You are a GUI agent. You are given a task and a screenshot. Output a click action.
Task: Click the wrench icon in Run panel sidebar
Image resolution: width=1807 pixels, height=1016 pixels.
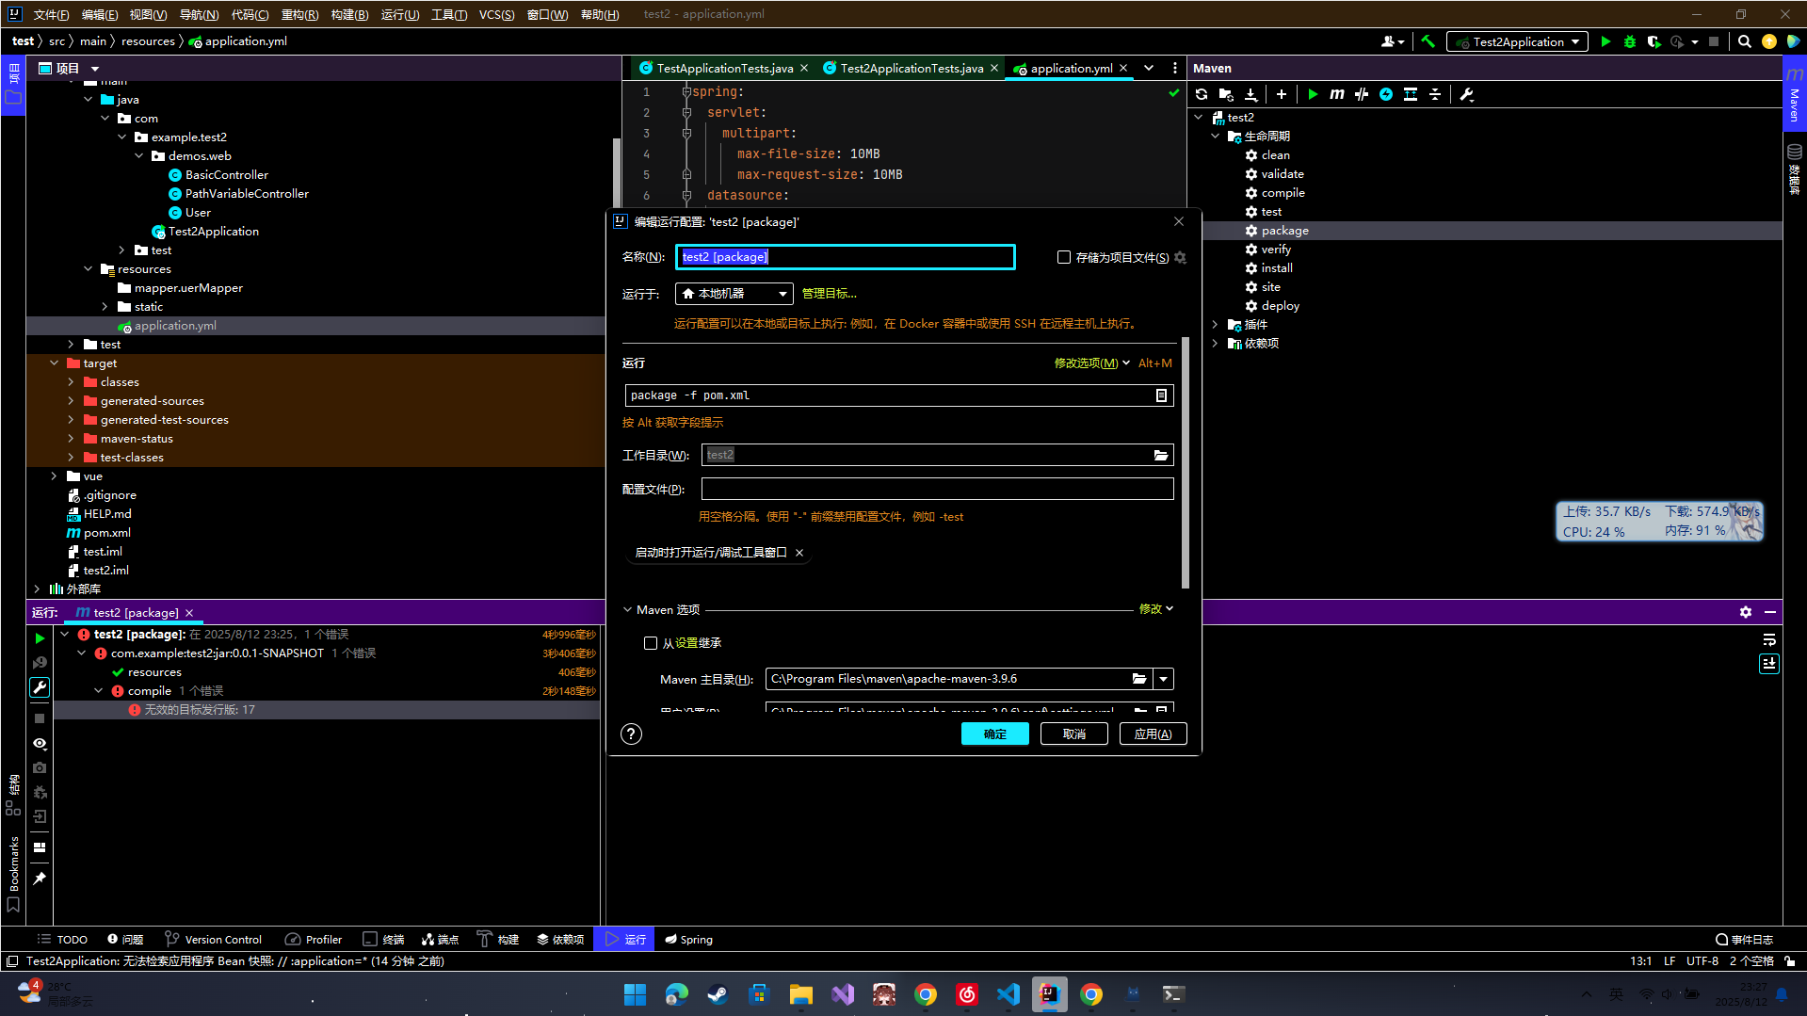(40, 687)
